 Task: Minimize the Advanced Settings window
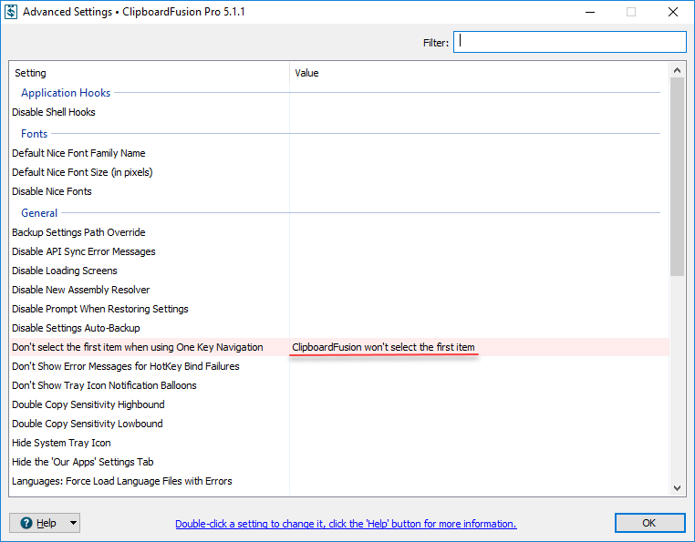(x=590, y=12)
